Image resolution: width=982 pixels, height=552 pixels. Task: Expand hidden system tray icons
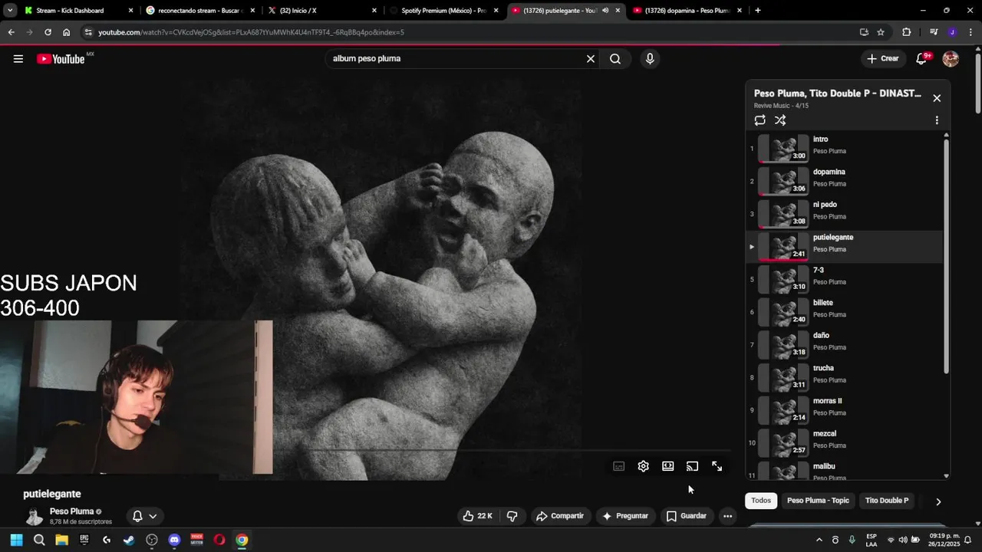[x=819, y=540]
